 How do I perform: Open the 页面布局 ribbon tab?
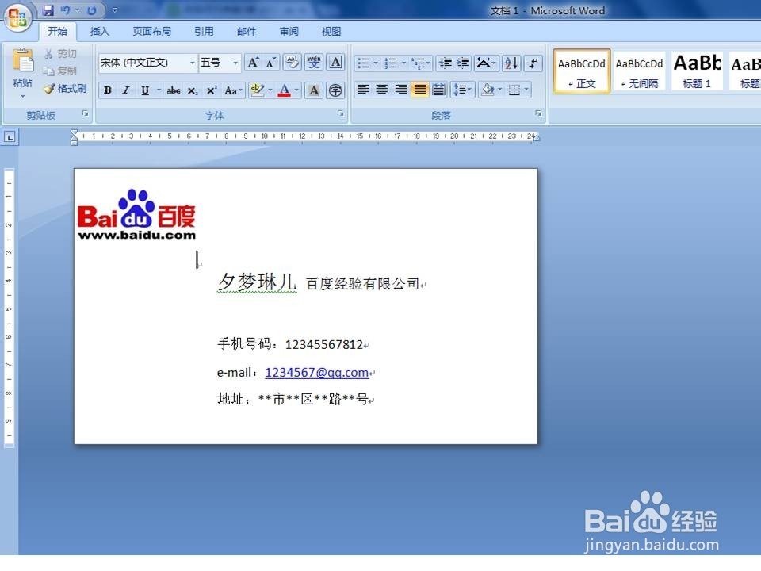pos(152,31)
